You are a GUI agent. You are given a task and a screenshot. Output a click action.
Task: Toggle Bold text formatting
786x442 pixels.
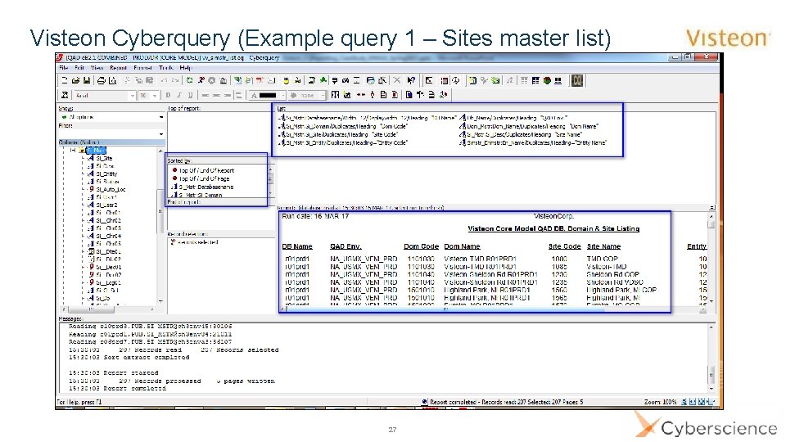168,95
